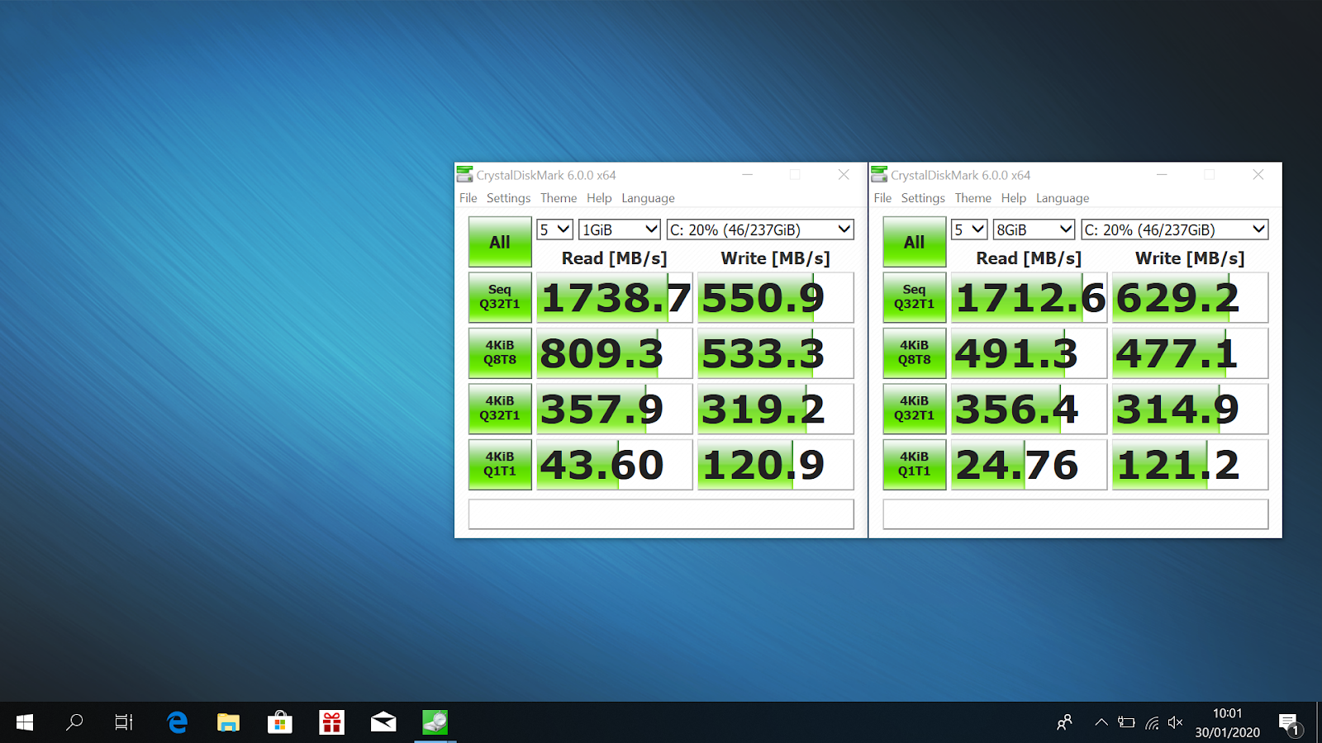Image resolution: width=1322 pixels, height=743 pixels.
Task: Click comment field in 8GiB window
Action: click(1076, 514)
